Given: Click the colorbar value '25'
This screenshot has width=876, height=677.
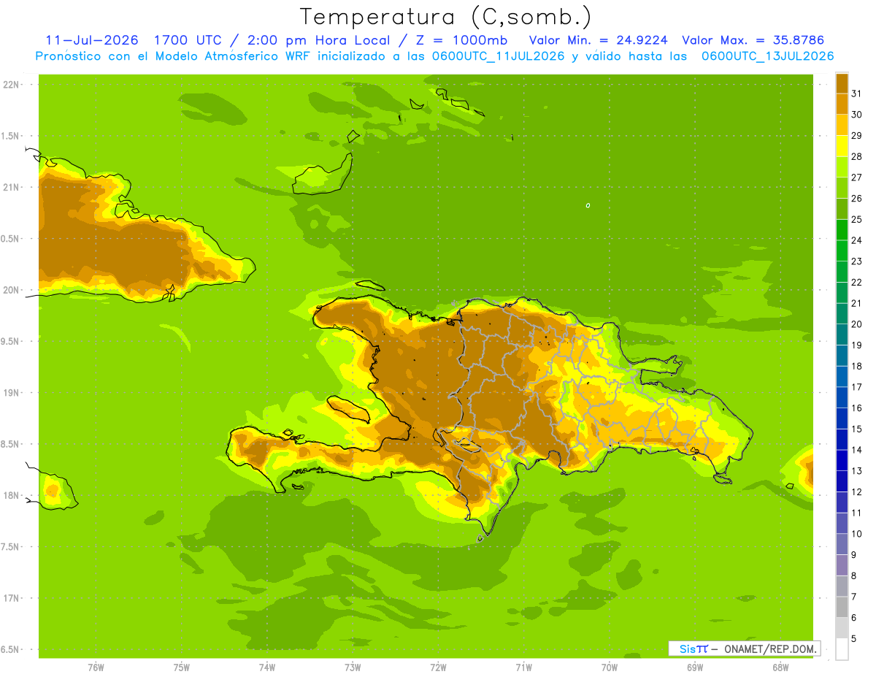Looking at the screenshot, I should pyautogui.click(x=856, y=219).
